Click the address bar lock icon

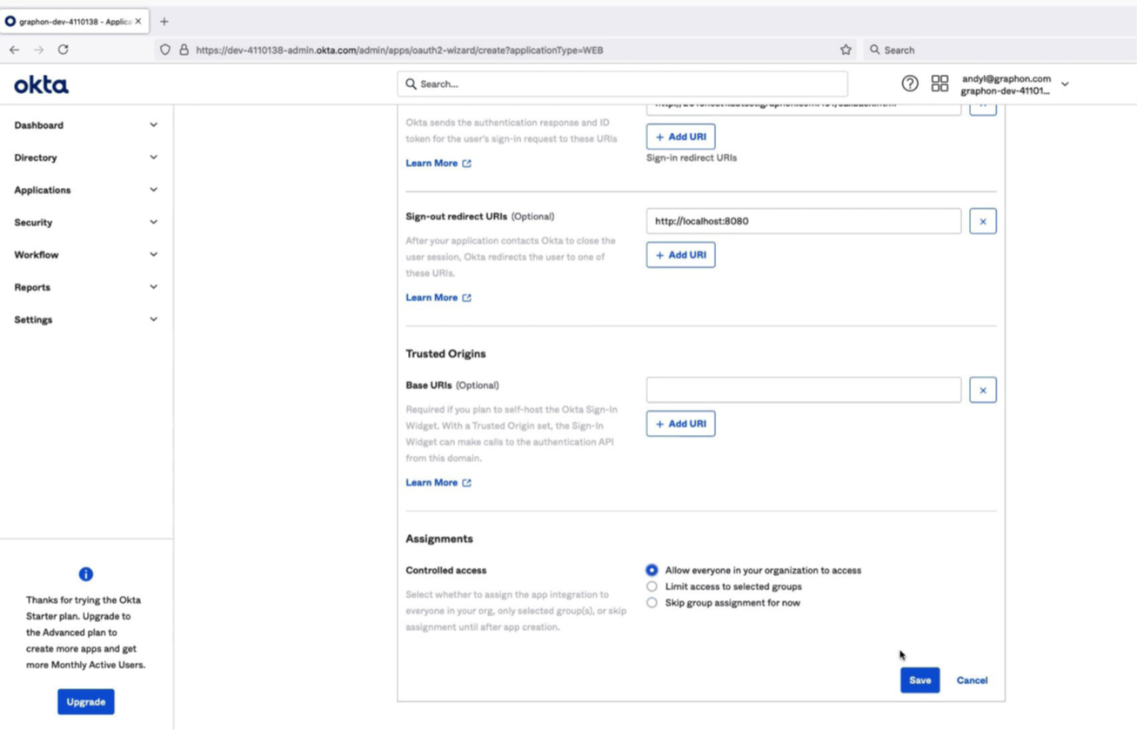pyautogui.click(x=184, y=50)
